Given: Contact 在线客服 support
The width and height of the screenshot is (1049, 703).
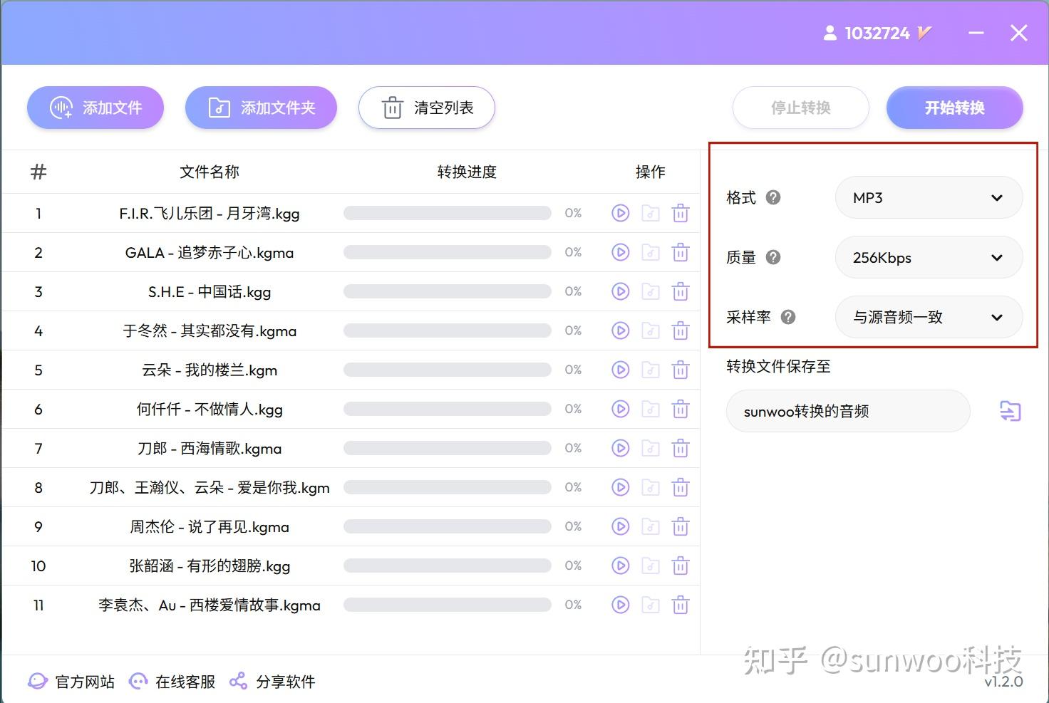Looking at the screenshot, I should (172, 681).
